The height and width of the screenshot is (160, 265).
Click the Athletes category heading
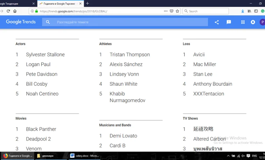click(105, 44)
